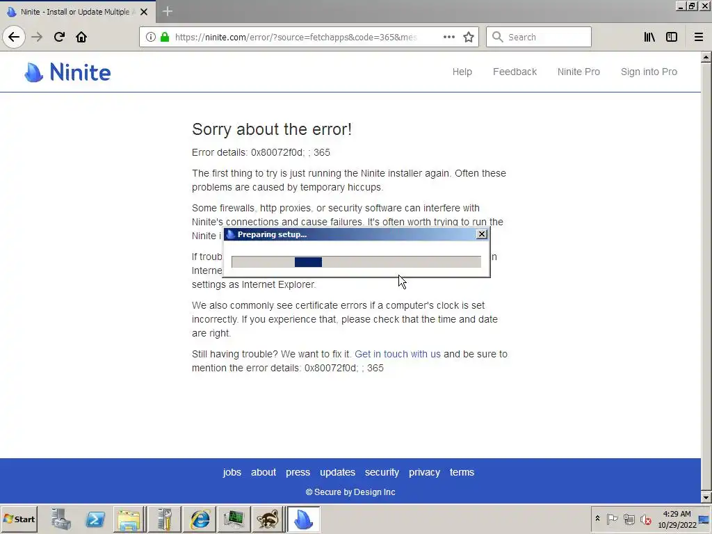
Task: Click into the Search box
Action: (x=539, y=37)
